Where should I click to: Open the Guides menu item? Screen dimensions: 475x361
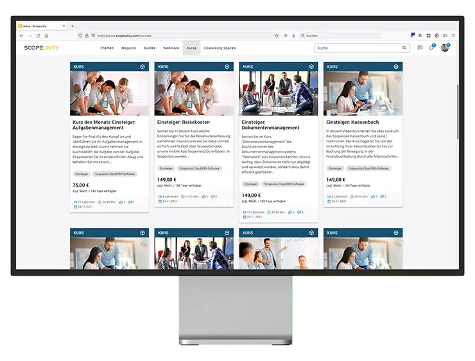[150, 48]
